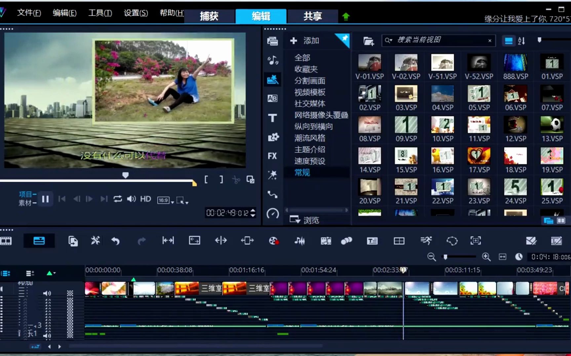The height and width of the screenshot is (356, 571).
Task: Undo the last action
Action: [x=115, y=241]
